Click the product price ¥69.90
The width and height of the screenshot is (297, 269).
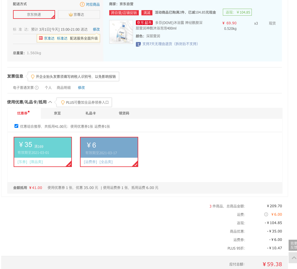tap(229, 23)
